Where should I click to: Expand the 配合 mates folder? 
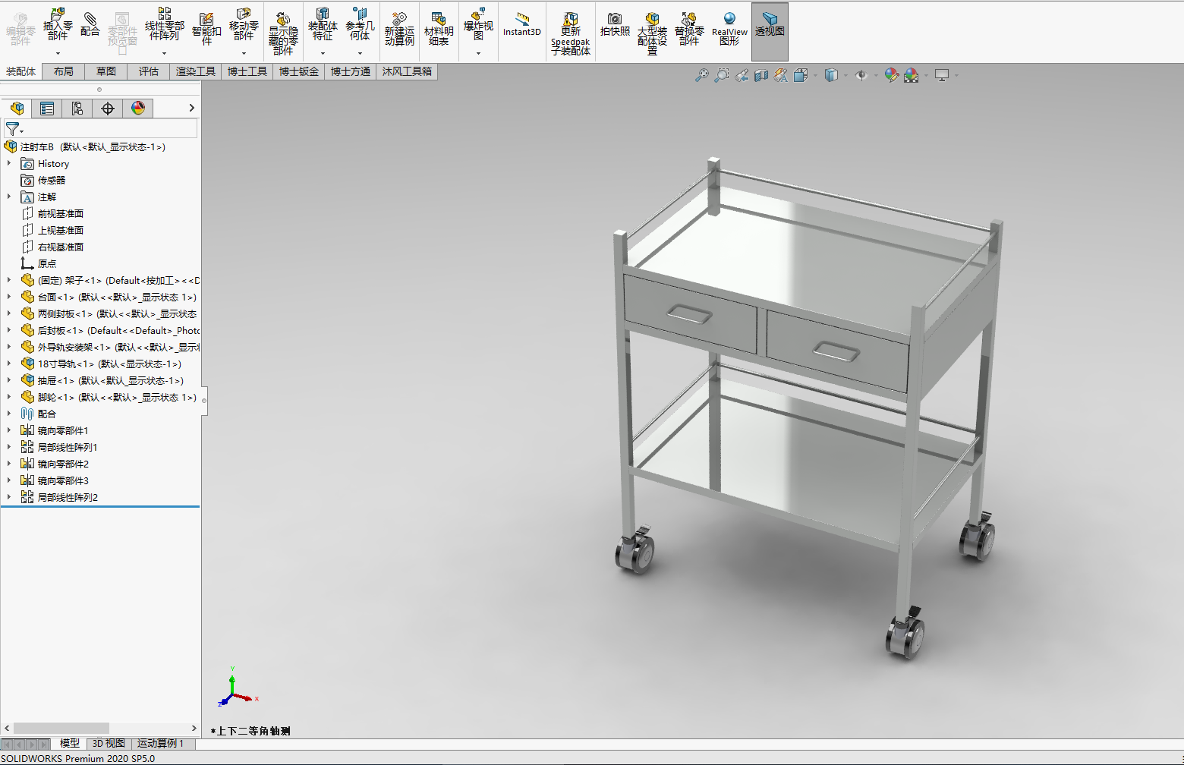click(9, 414)
